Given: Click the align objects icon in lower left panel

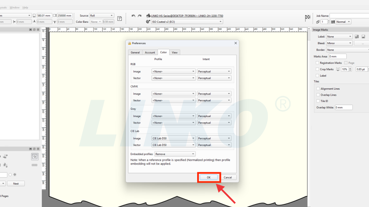Looking at the screenshot, I should (5, 156).
